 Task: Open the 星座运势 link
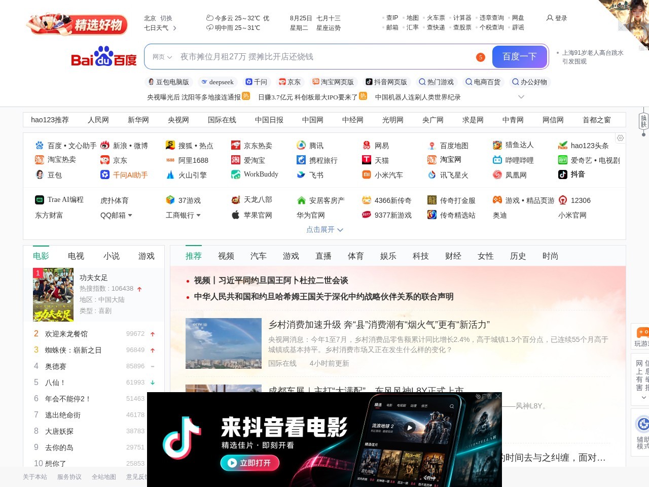pos(329,28)
